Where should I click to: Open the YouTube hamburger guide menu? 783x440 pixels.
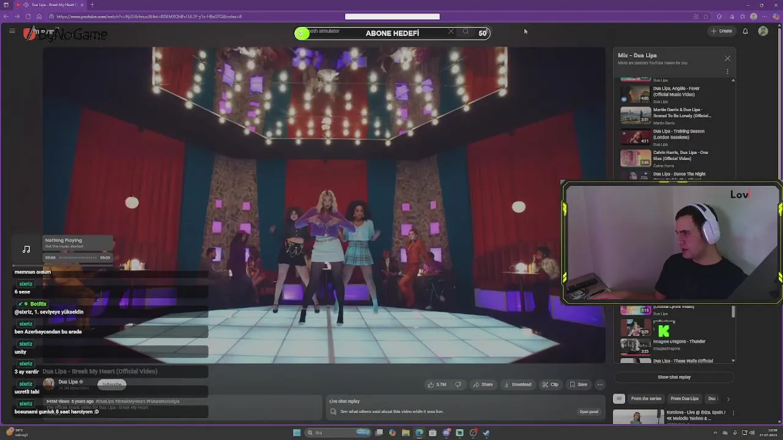(12, 31)
